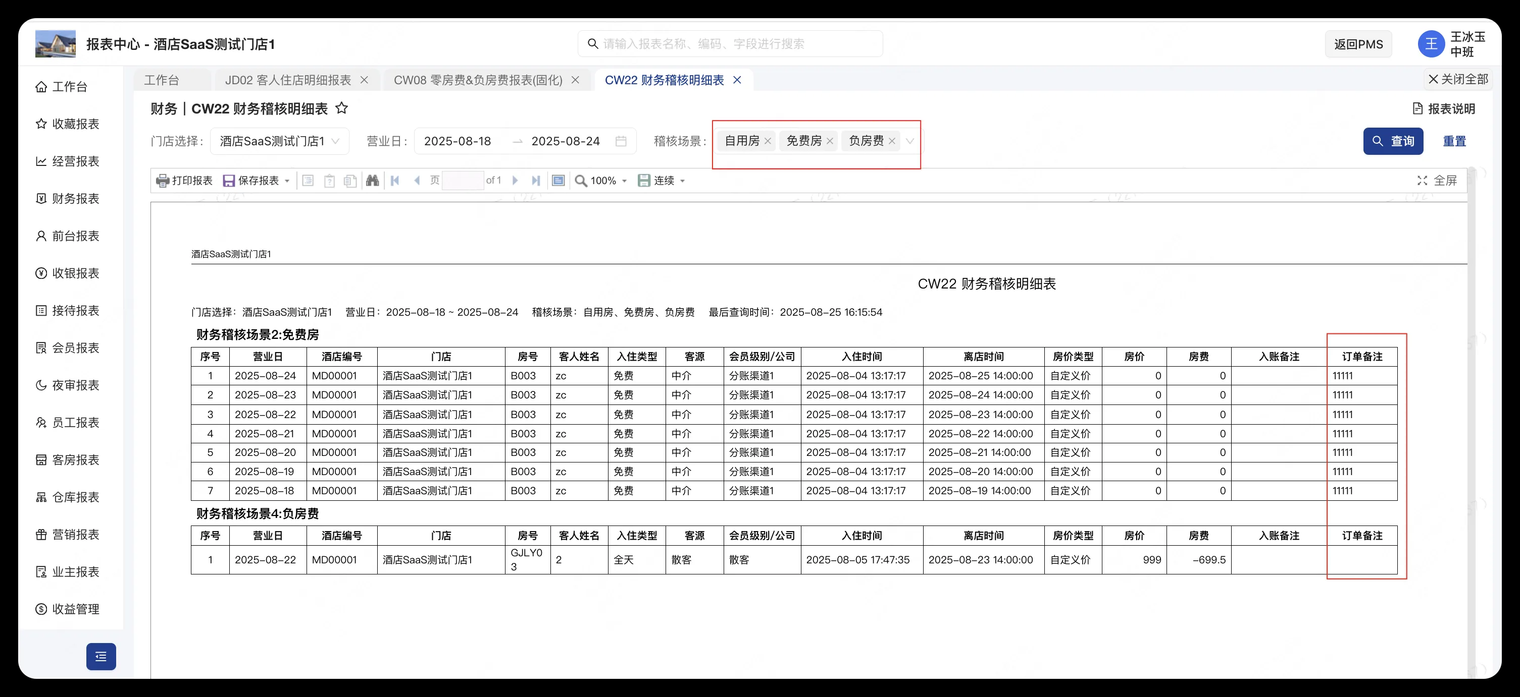Open 仓库报表 in the sidebar
This screenshot has width=1520, height=697.
coord(68,497)
